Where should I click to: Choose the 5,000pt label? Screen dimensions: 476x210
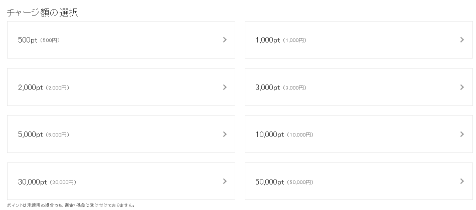pyautogui.click(x=30, y=134)
